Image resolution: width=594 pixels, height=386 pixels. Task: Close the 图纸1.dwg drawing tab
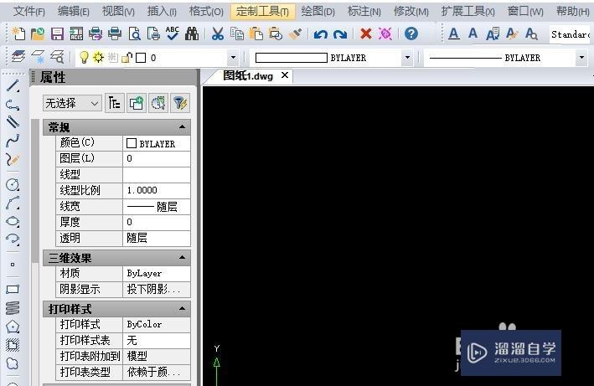click(x=285, y=75)
